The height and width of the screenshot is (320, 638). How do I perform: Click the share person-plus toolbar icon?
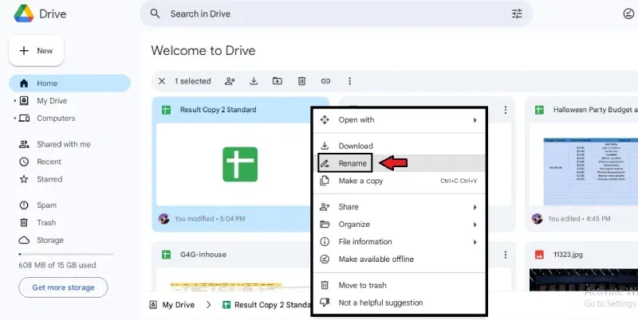click(230, 81)
